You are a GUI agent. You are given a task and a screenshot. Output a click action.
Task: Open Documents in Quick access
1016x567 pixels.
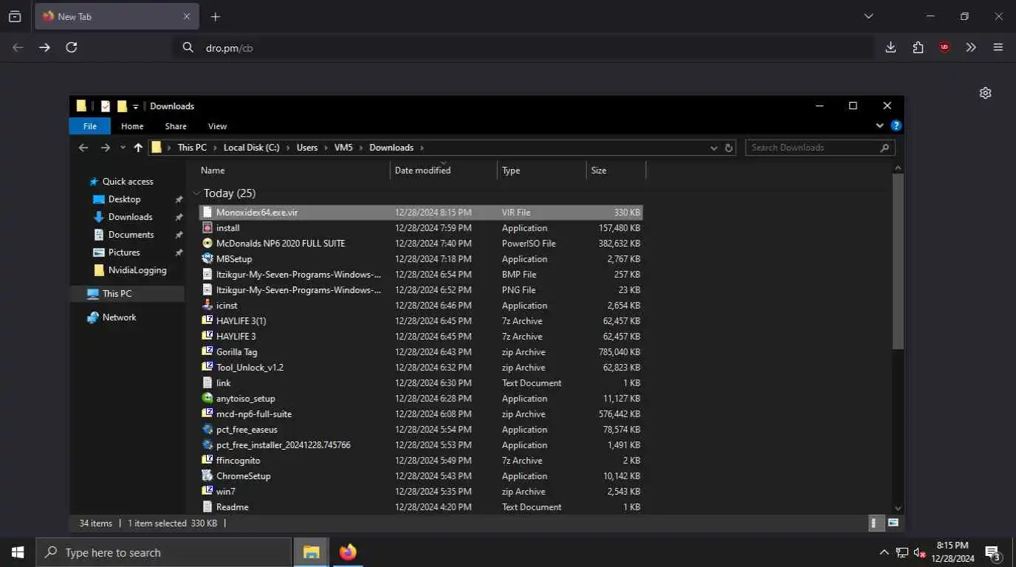131,235
